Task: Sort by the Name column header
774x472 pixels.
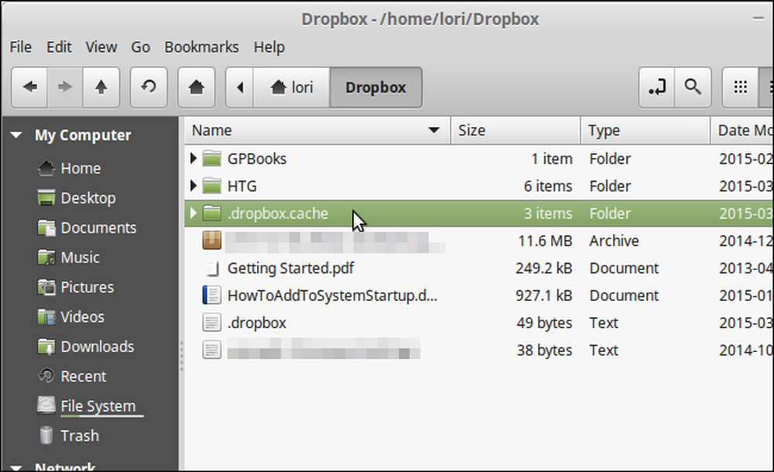Action: [317, 130]
